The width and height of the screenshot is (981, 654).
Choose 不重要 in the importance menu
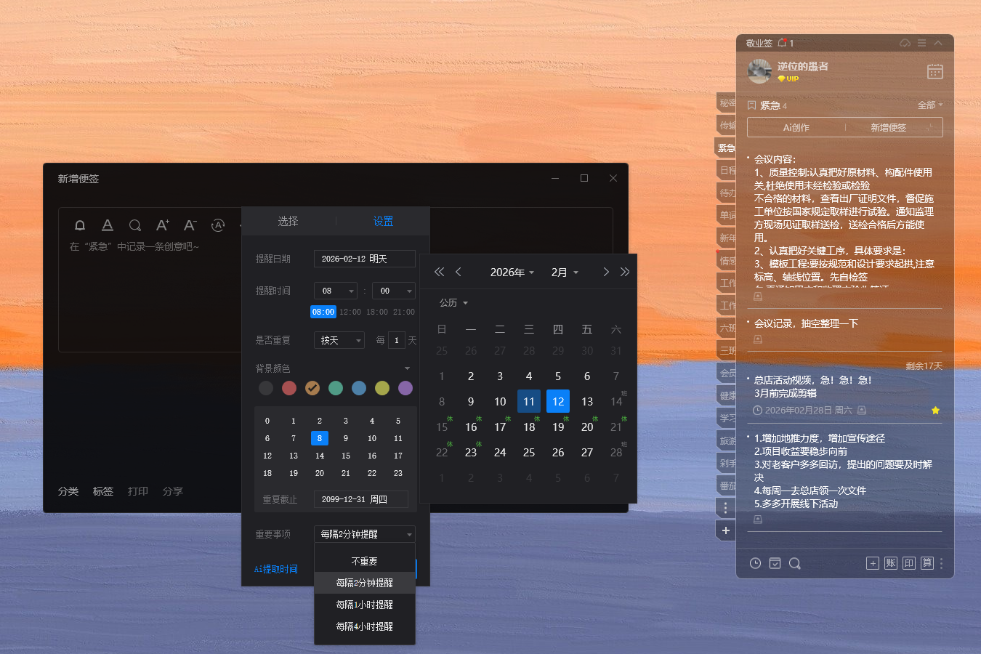coord(364,560)
